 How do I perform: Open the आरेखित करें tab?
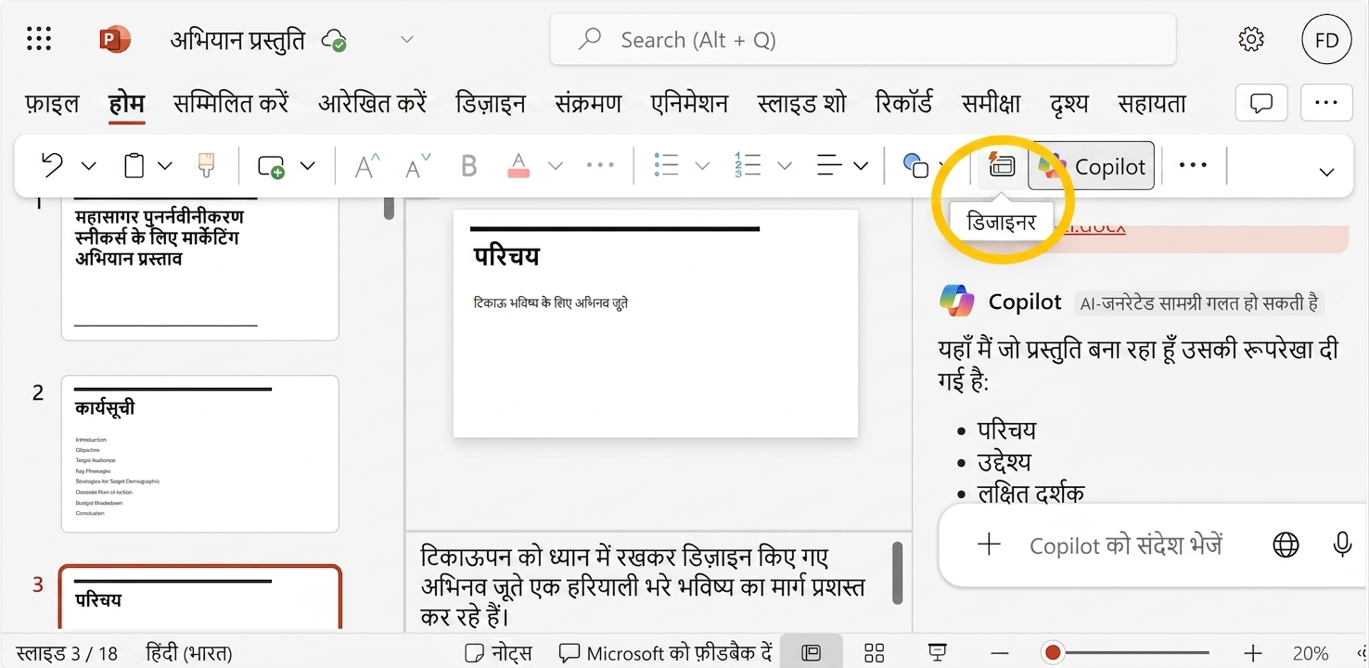tap(372, 103)
